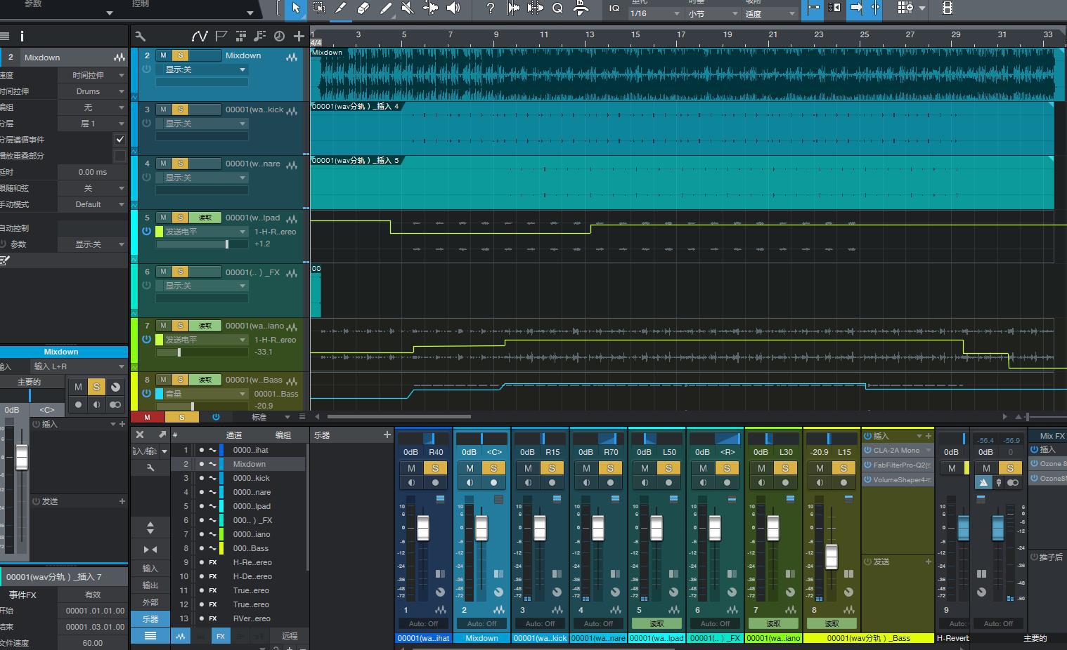The width and height of the screenshot is (1067, 650).
Task: Click 读取 button on track 7
Action: point(205,326)
